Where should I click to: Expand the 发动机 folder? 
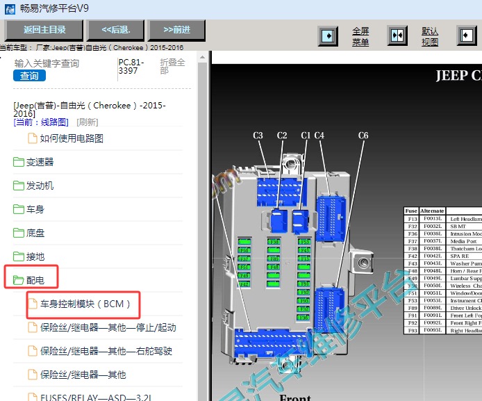point(40,186)
